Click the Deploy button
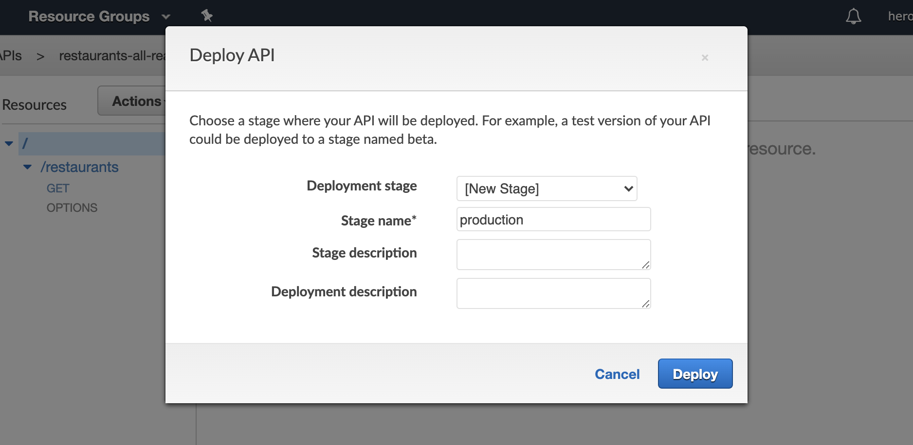Viewport: 913px width, 445px height. point(695,374)
